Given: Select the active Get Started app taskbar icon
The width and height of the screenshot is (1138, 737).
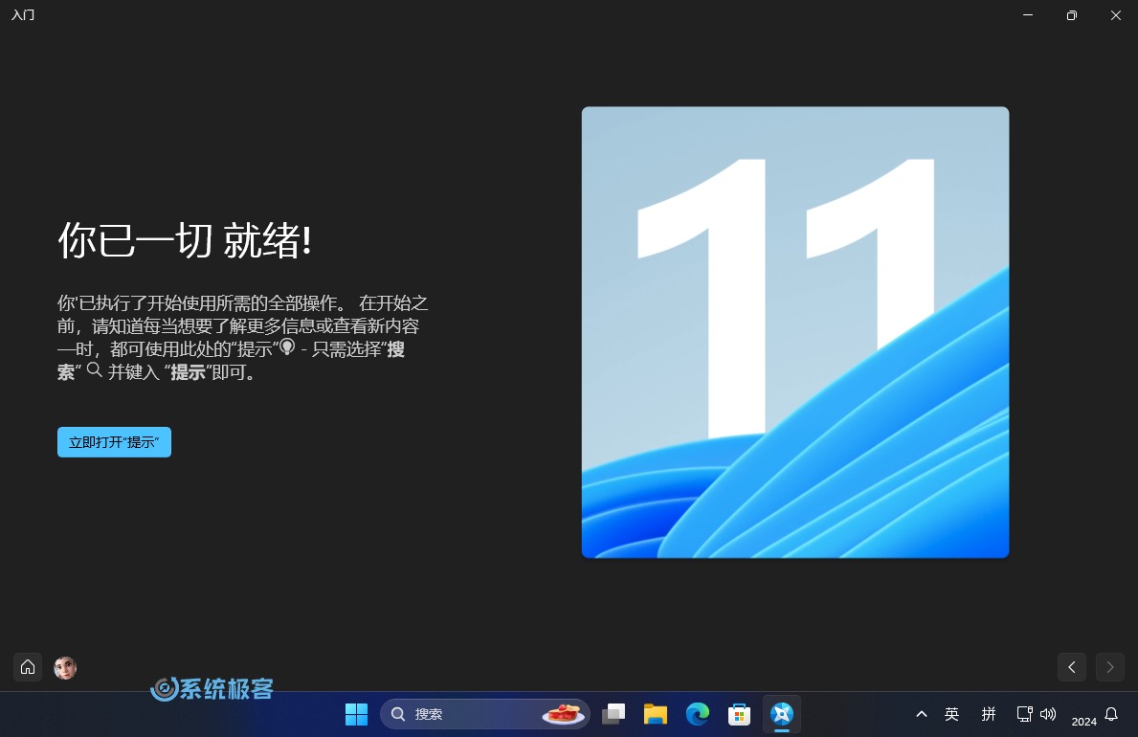Looking at the screenshot, I should pos(781,714).
